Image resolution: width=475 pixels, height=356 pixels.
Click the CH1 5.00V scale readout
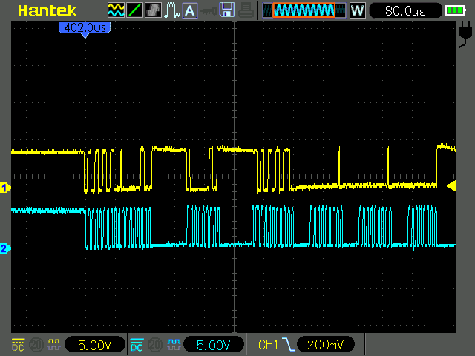[94, 345]
